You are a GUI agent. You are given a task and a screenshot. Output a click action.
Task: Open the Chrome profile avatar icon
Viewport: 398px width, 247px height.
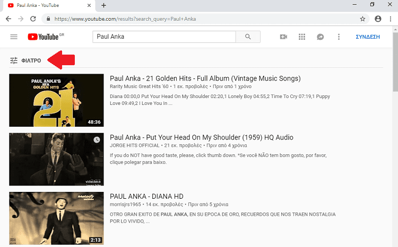click(x=378, y=19)
